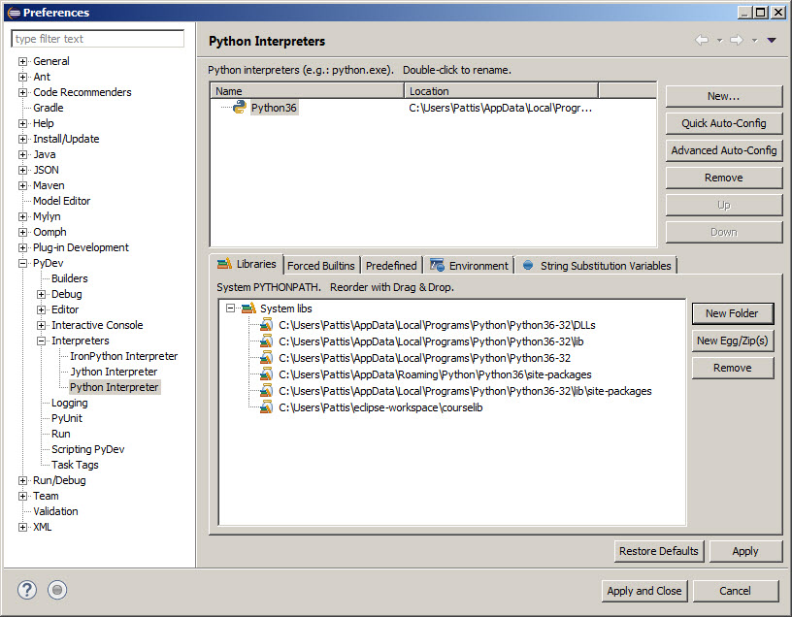Image resolution: width=792 pixels, height=617 pixels.
Task: Click the Python36 interpreter icon
Action: 239,108
